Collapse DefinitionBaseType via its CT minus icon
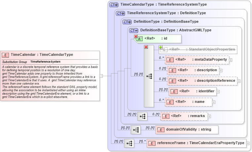This screenshot has width=252, height=152. [x=133, y=30]
